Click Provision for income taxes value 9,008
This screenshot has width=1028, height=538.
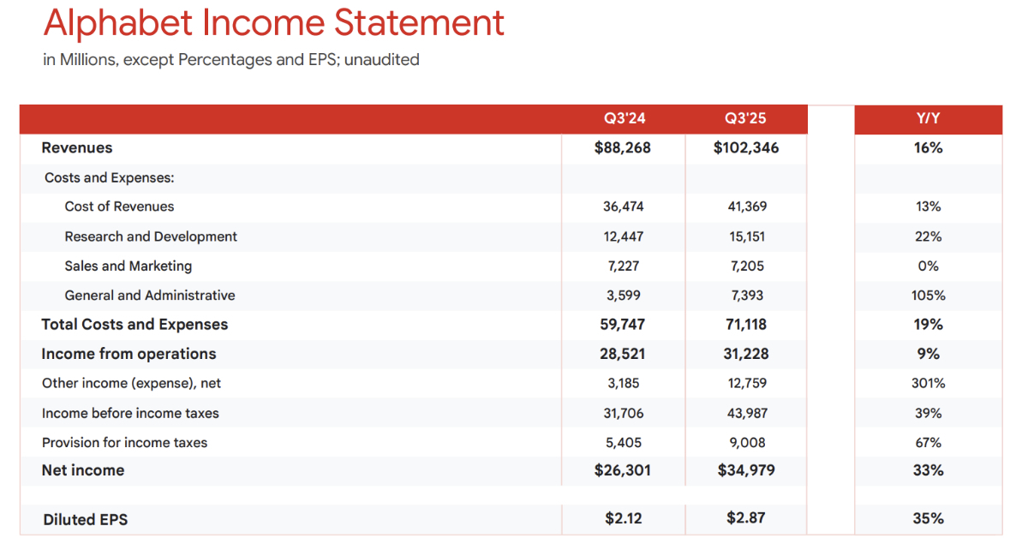click(748, 442)
